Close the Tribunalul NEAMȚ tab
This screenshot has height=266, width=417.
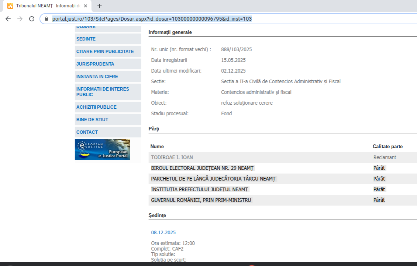pyautogui.click(x=86, y=6)
